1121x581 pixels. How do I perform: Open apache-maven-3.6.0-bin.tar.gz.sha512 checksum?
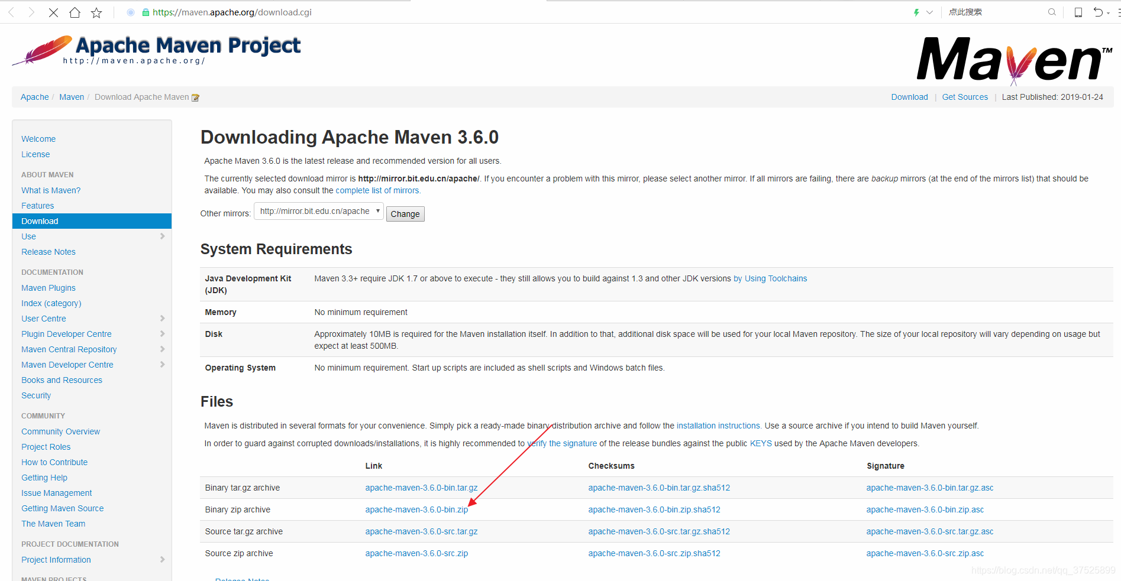click(x=659, y=488)
